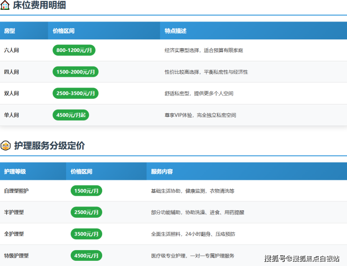Screen dimensions: 347x266
Task: Click the 自理型照护 1500元/月 badge
Action: (86, 191)
